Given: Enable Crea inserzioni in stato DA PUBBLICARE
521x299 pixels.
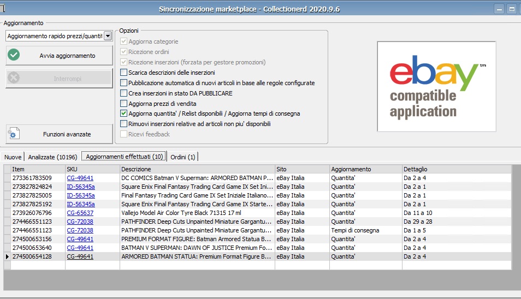Looking at the screenshot, I should point(123,93).
